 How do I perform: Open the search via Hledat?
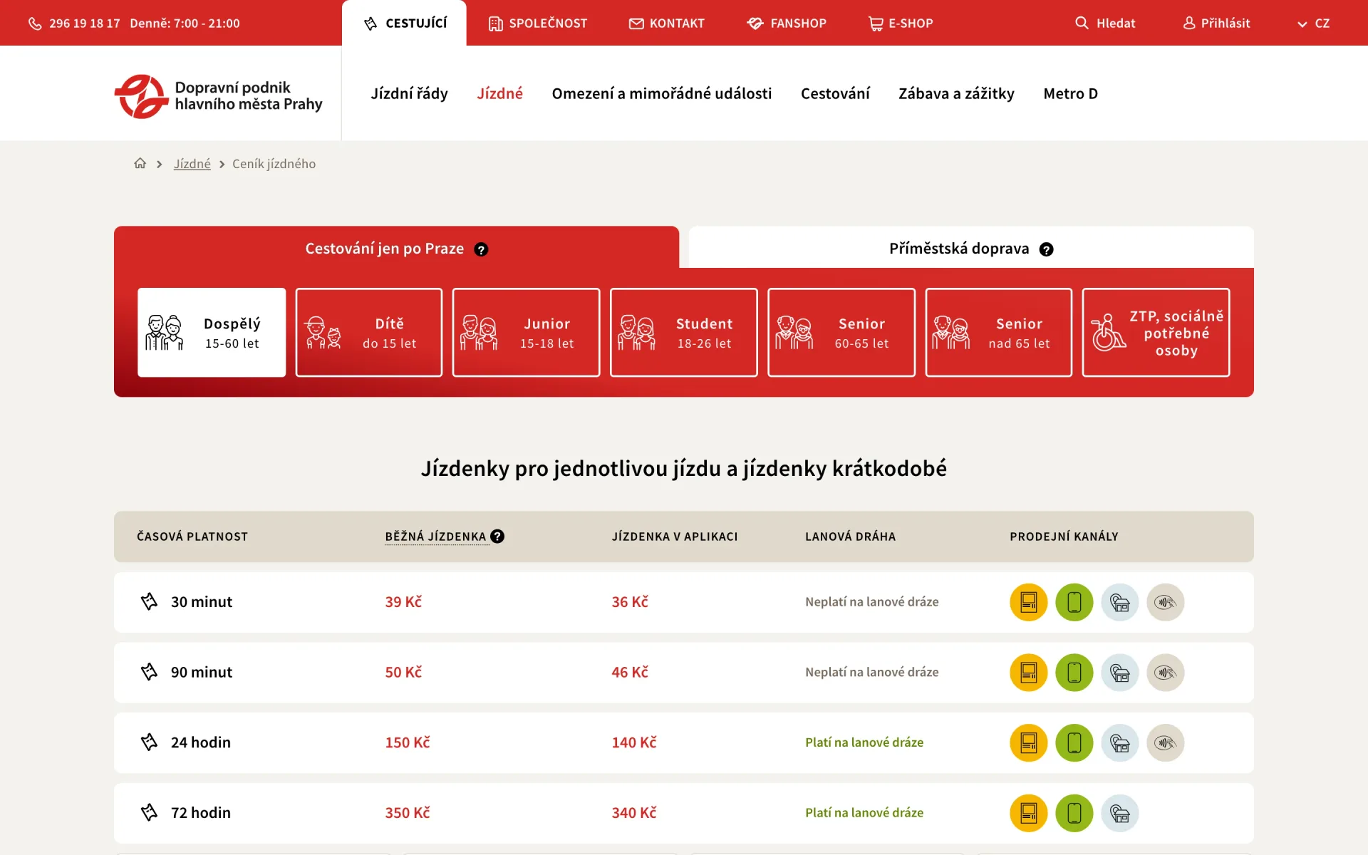click(x=1105, y=24)
